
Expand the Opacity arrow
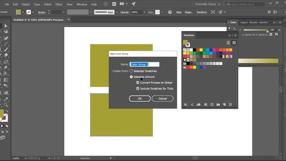144,12
